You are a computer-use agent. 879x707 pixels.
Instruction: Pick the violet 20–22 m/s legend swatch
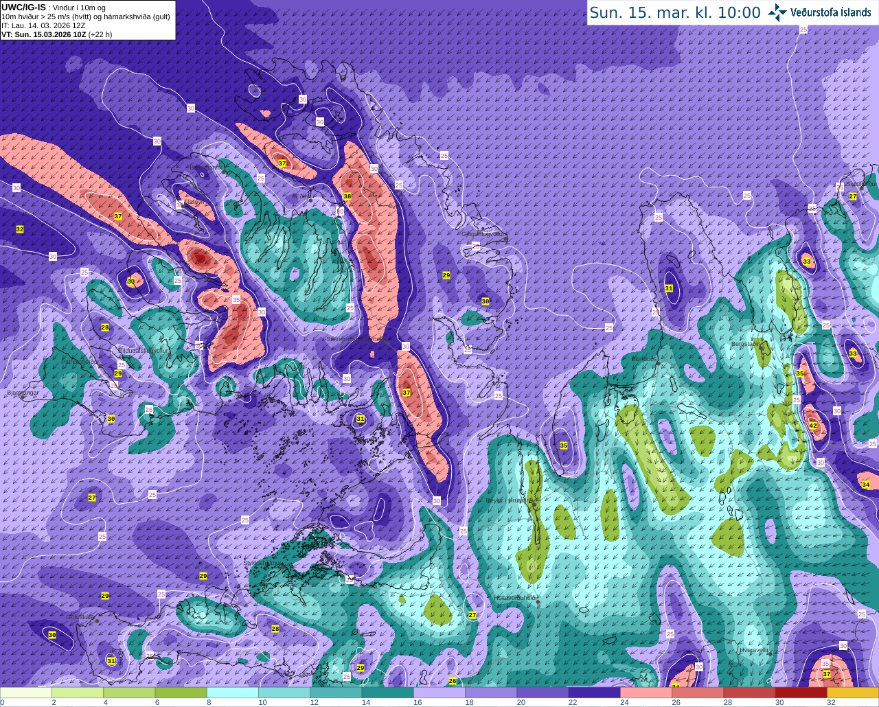coord(543,693)
